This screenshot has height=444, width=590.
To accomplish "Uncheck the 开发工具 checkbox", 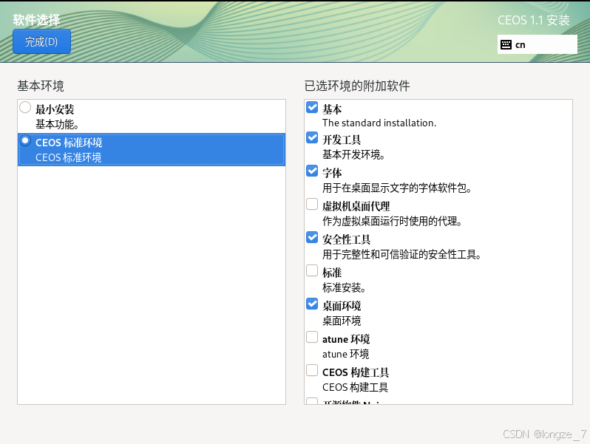I will tap(312, 137).
